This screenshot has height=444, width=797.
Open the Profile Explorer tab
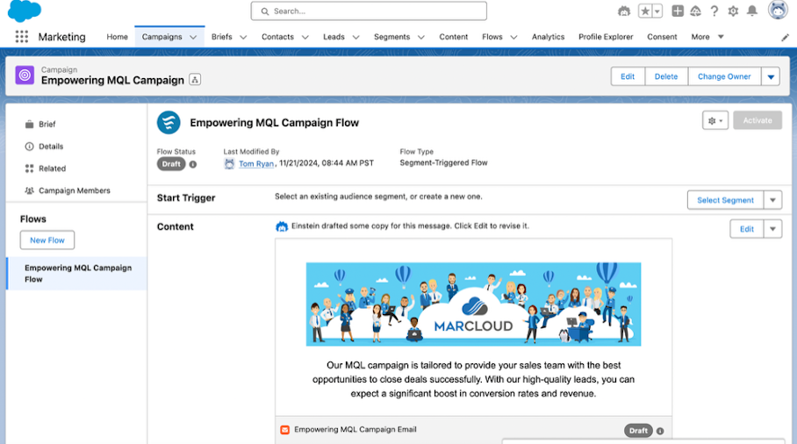(606, 37)
